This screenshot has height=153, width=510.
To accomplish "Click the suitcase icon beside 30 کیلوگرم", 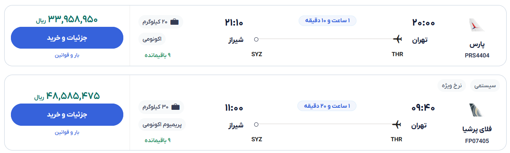I will click(175, 107).
